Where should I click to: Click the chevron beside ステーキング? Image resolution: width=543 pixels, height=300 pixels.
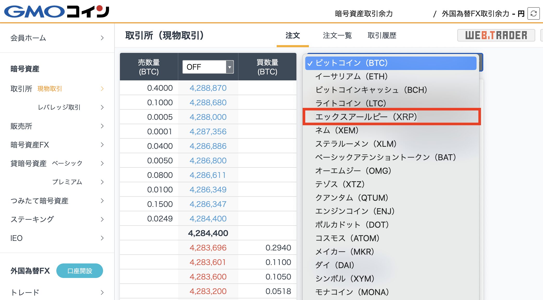(102, 219)
